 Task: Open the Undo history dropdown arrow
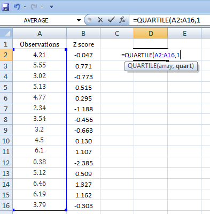click(x=25, y=7)
